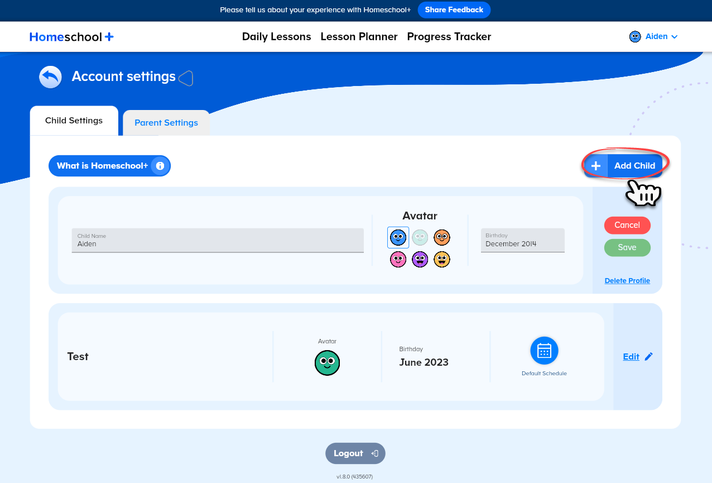Choose the orange avatar face
The image size is (712, 483).
tap(442, 237)
